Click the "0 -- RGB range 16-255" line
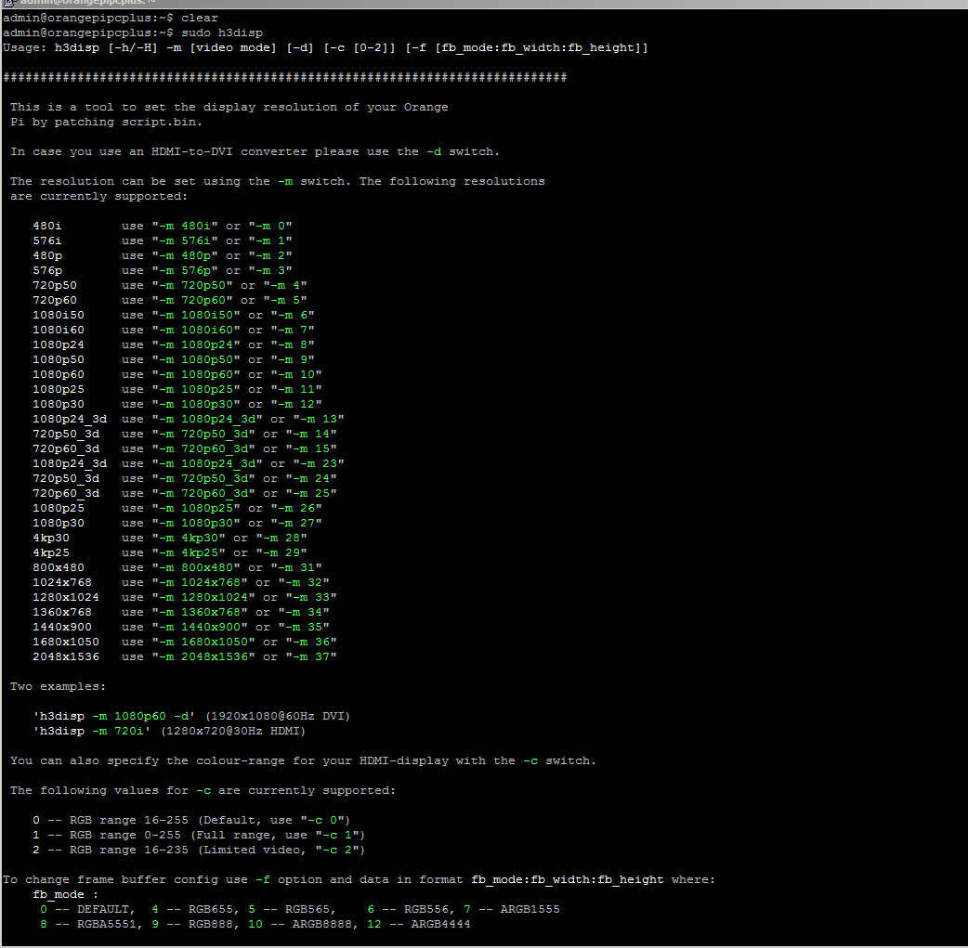Screen dimensions: 968x948 (192, 820)
